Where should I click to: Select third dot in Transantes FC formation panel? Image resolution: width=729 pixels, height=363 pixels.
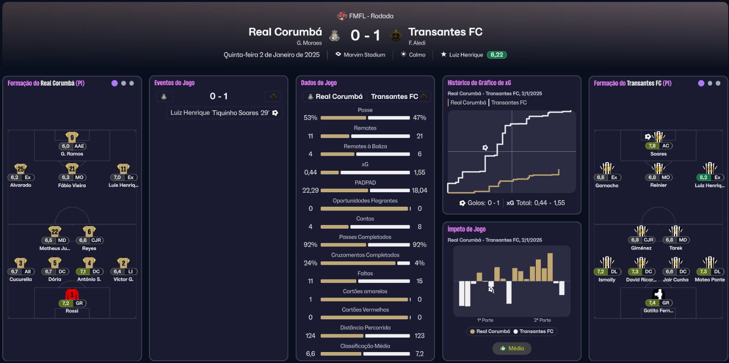click(x=718, y=83)
